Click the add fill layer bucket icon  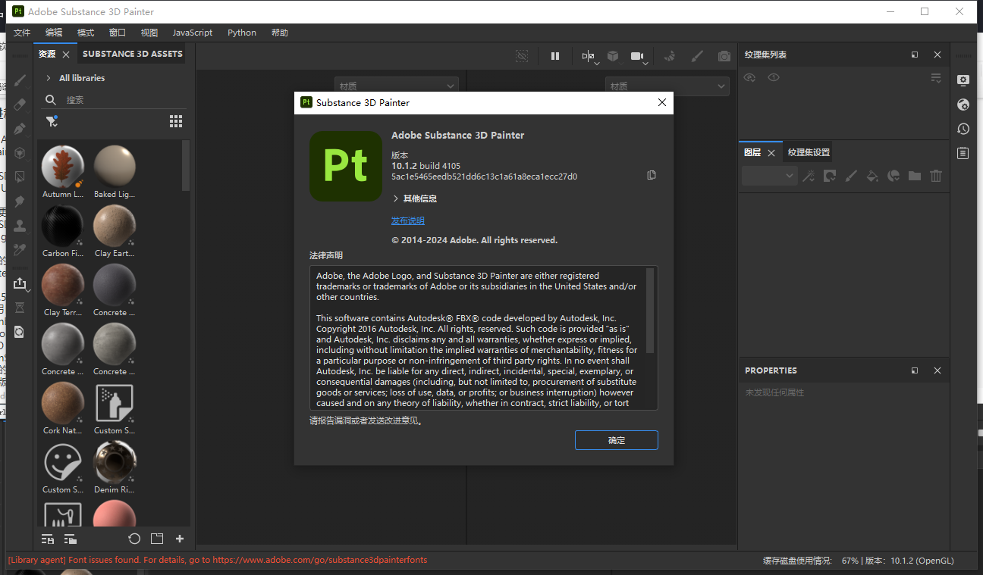pos(872,176)
